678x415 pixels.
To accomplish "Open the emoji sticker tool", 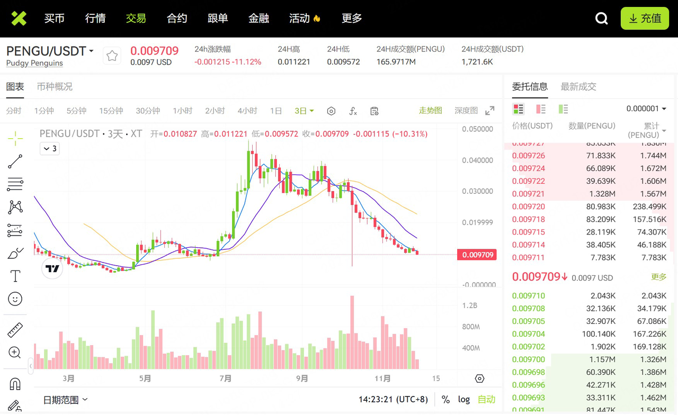I will tap(14, 299).
